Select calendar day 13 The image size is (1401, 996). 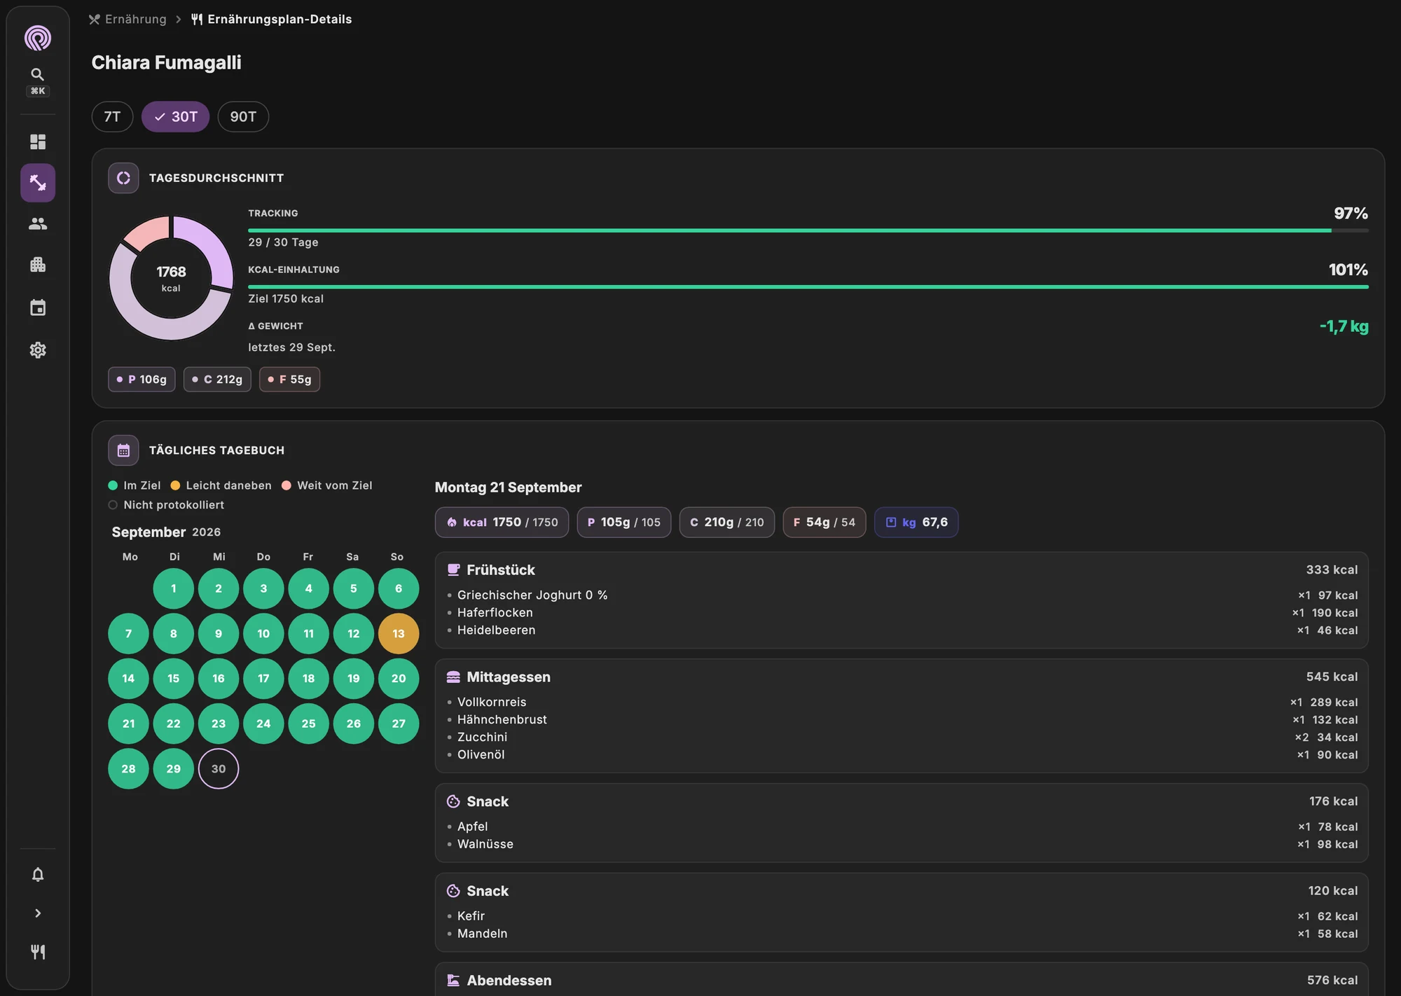click(x=399, y=633)
